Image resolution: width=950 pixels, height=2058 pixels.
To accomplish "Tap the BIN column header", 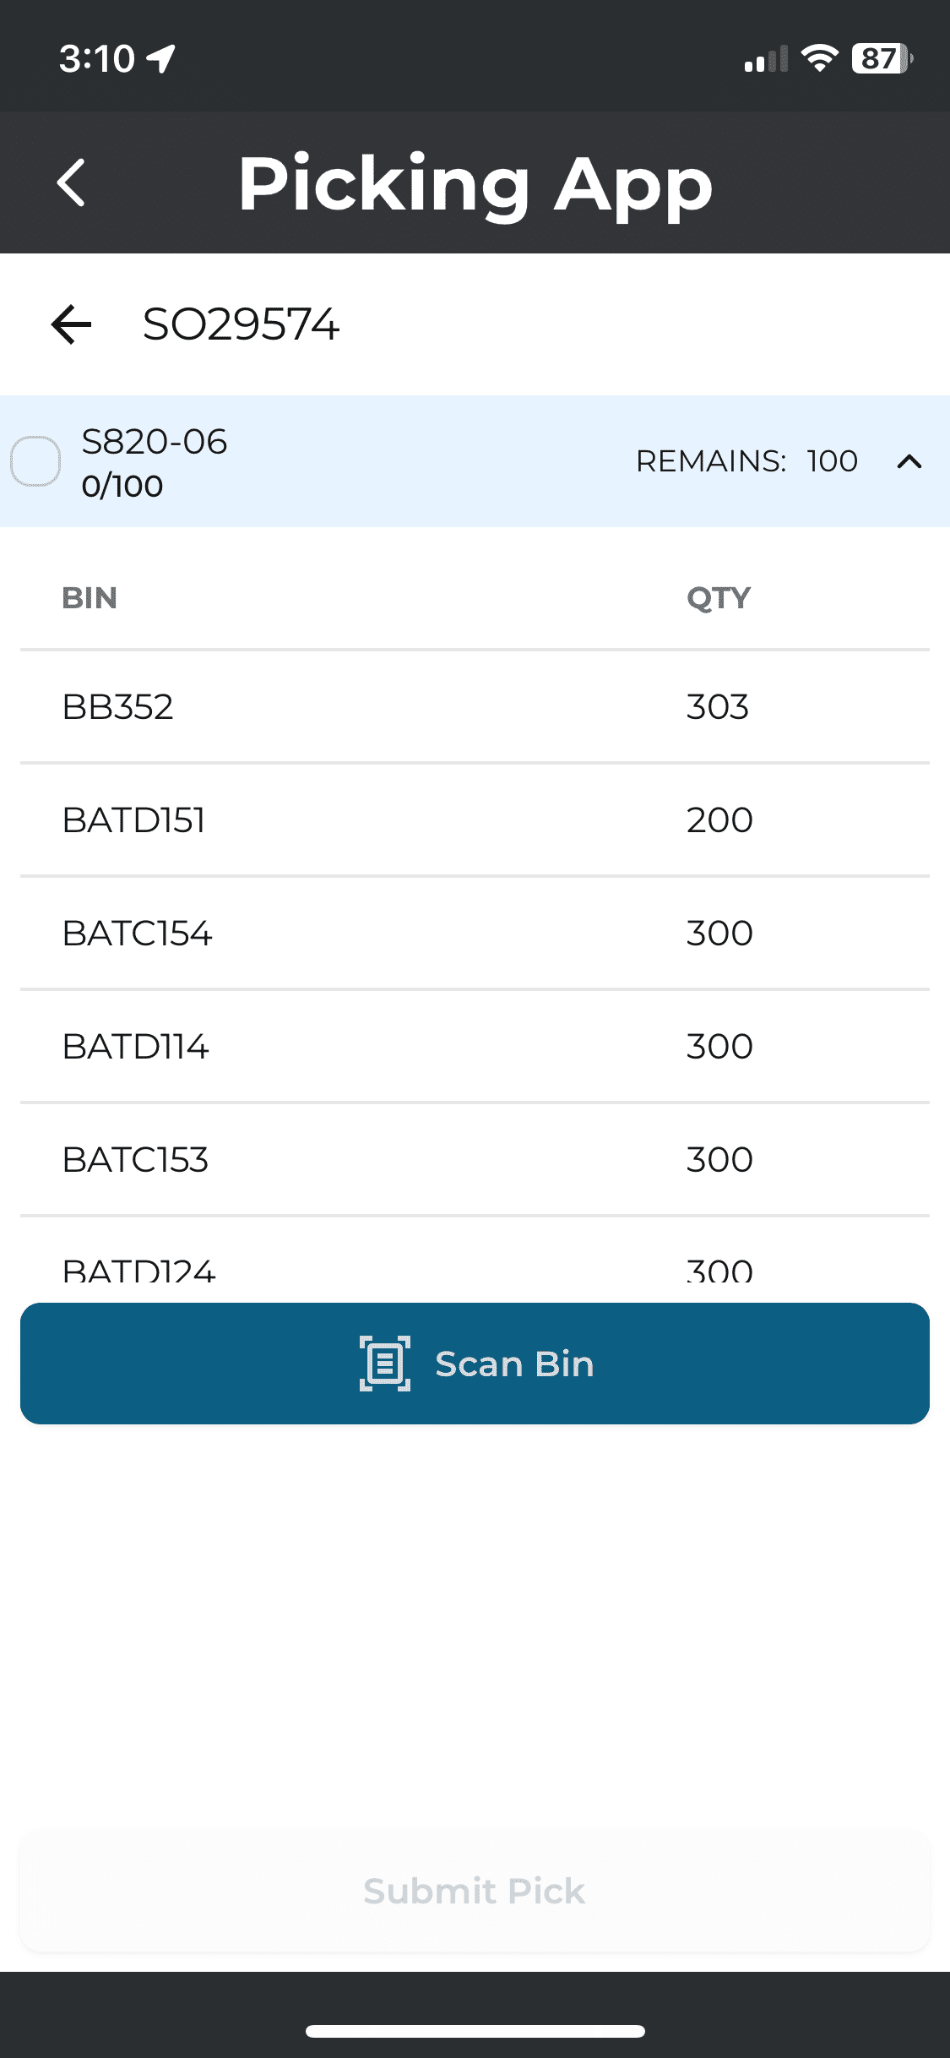I will (x=90, y=598).
